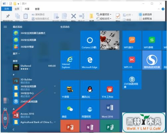Open the 文件 tab in Explorer window
Screen dimensions: 167x134
(x=6, y=9)
